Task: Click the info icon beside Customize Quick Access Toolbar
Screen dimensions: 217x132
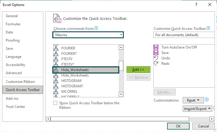Action: (208, 28)
